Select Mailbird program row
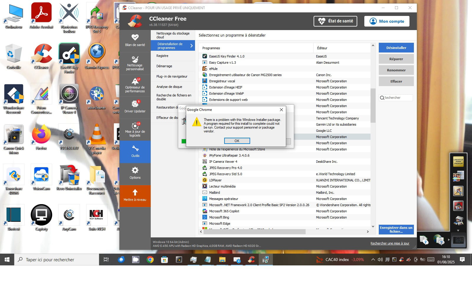 [285, 193]
